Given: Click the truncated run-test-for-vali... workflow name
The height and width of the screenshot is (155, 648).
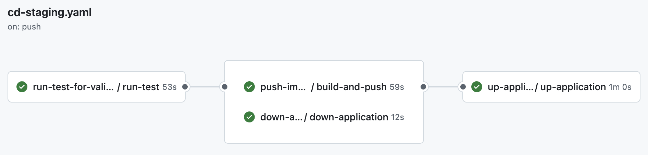Looking at the screenshot, I should point(73,87).
